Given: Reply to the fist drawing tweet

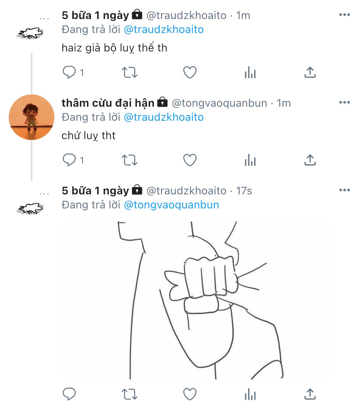Looking at the screenshot, I should click(x=69, y=394).
